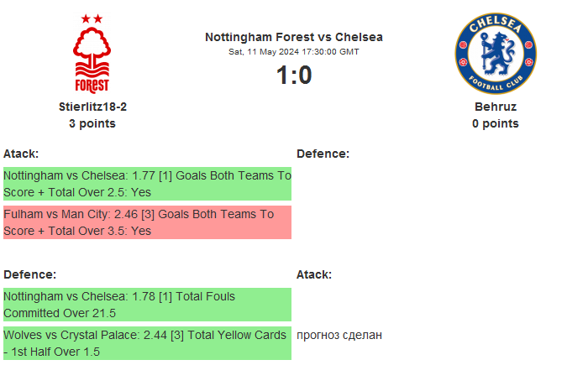Click the two red stars above Forest crest
This screenshot has height=386, width=588.
(92, 18)
